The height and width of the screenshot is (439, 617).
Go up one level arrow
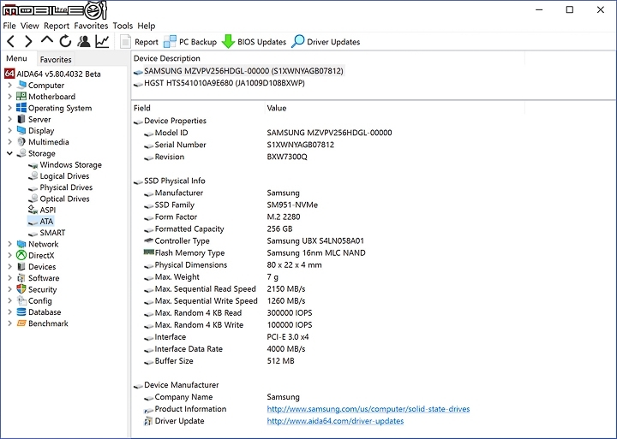tap(47, 40)
